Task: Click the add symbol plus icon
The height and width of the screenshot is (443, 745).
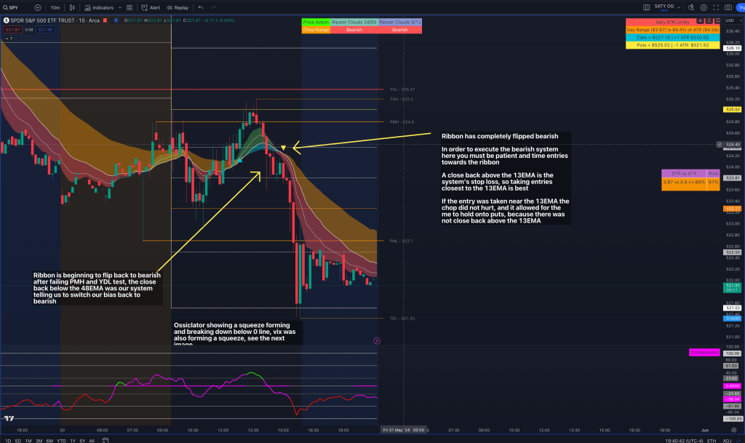Action: (39, 7)
